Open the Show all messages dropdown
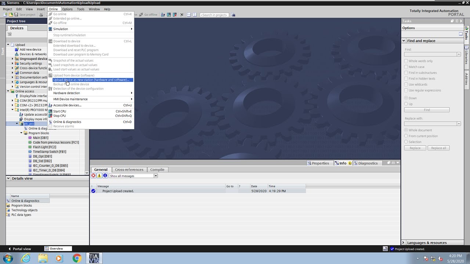The image size is (470, 264). (x=156, y=176)
